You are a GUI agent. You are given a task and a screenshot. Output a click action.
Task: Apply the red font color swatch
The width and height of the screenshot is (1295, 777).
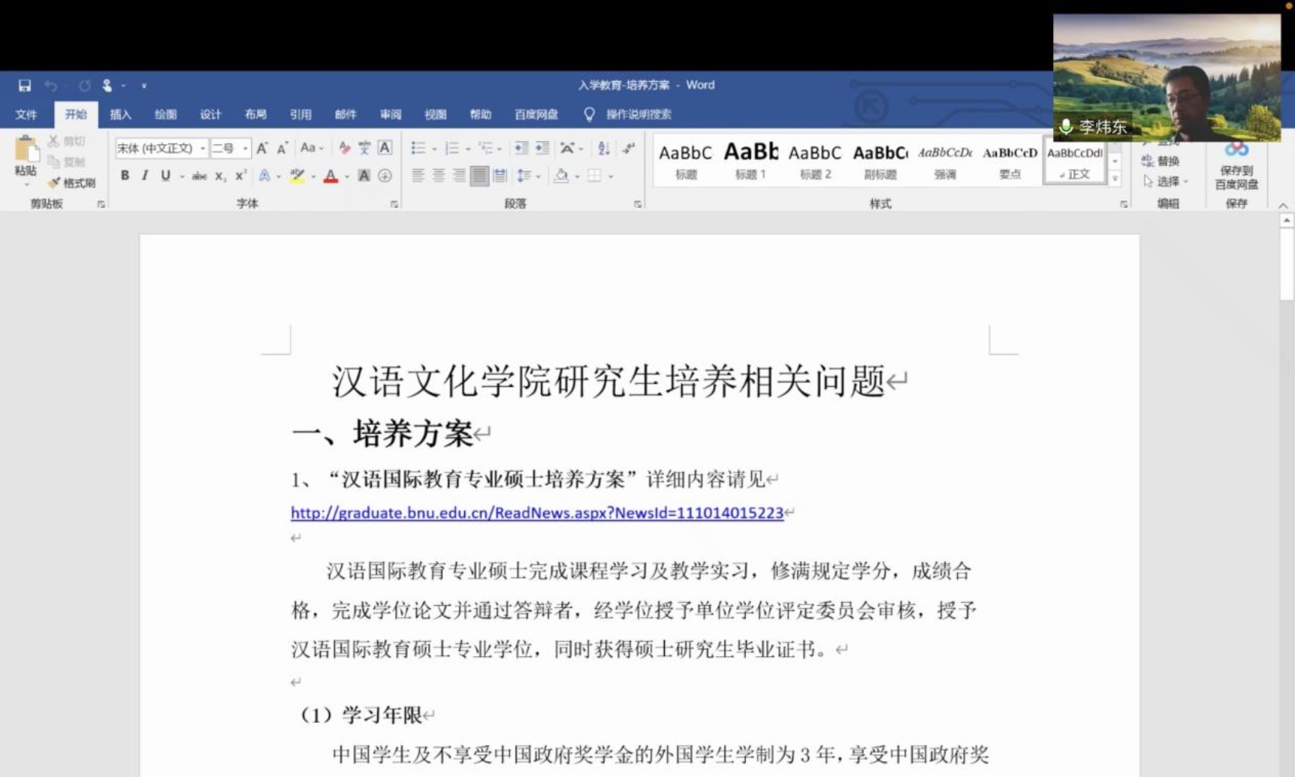click(331, 176)
